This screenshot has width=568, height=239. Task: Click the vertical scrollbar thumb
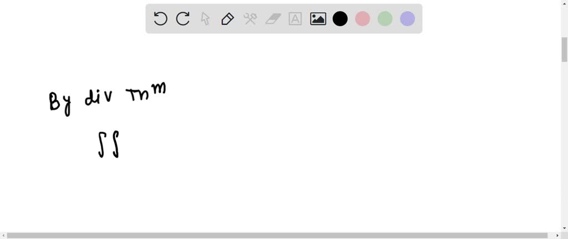pos(564,49)
